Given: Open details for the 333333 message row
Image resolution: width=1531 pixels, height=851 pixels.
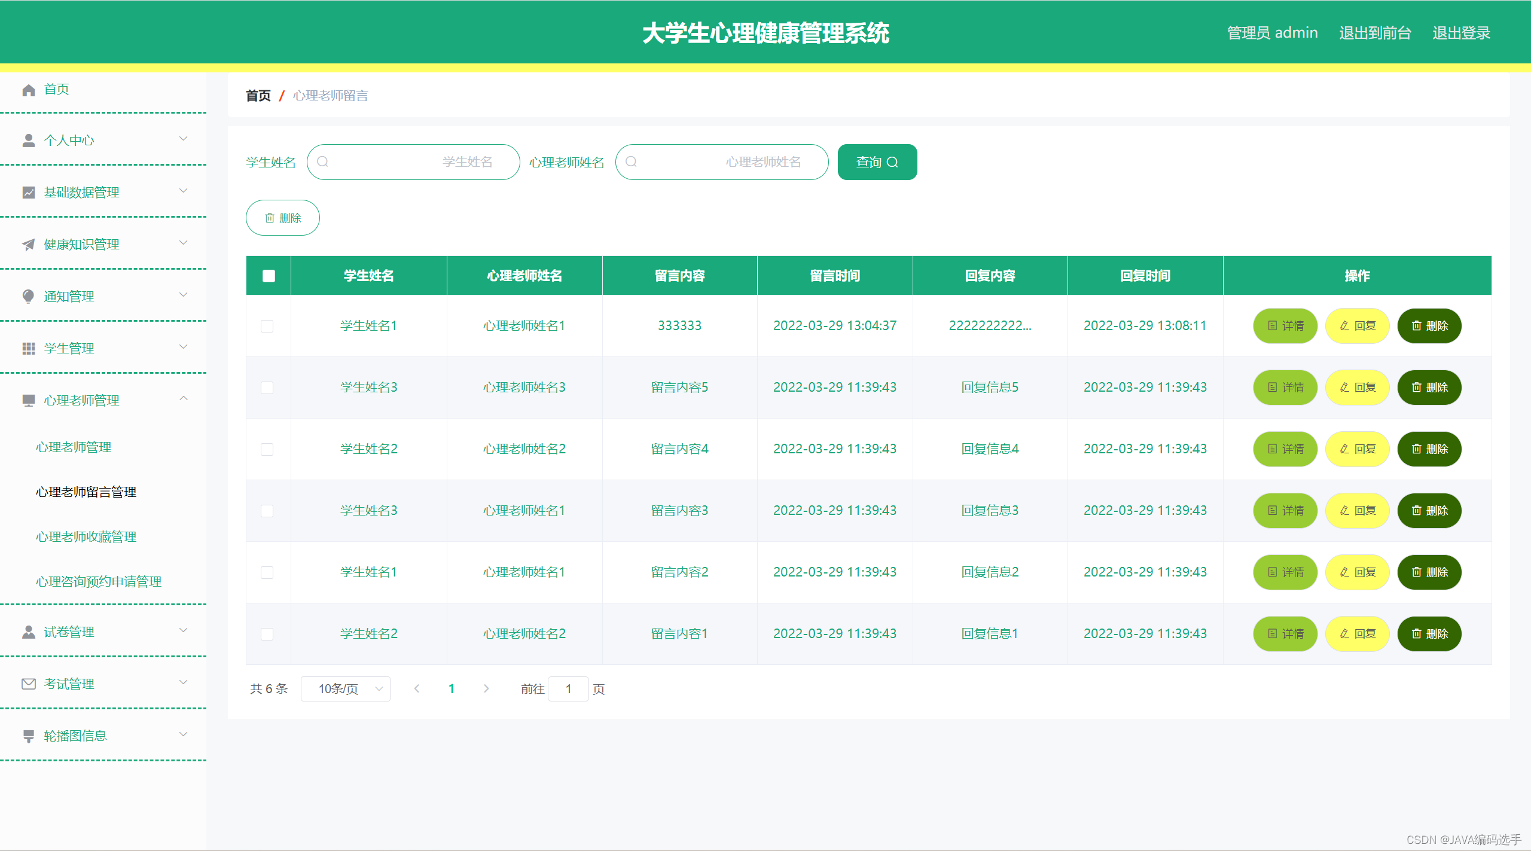Looking at the screenshot, I should click(1285, 326).
